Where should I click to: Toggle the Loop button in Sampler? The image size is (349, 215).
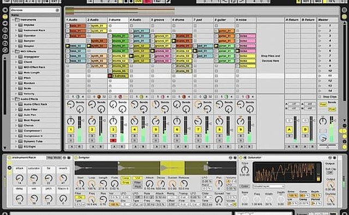click(126, 178)
